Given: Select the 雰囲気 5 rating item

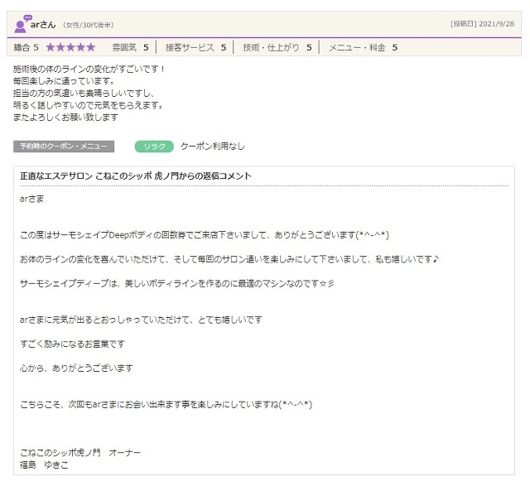Looking at the screenshot, I should (130, 48).
